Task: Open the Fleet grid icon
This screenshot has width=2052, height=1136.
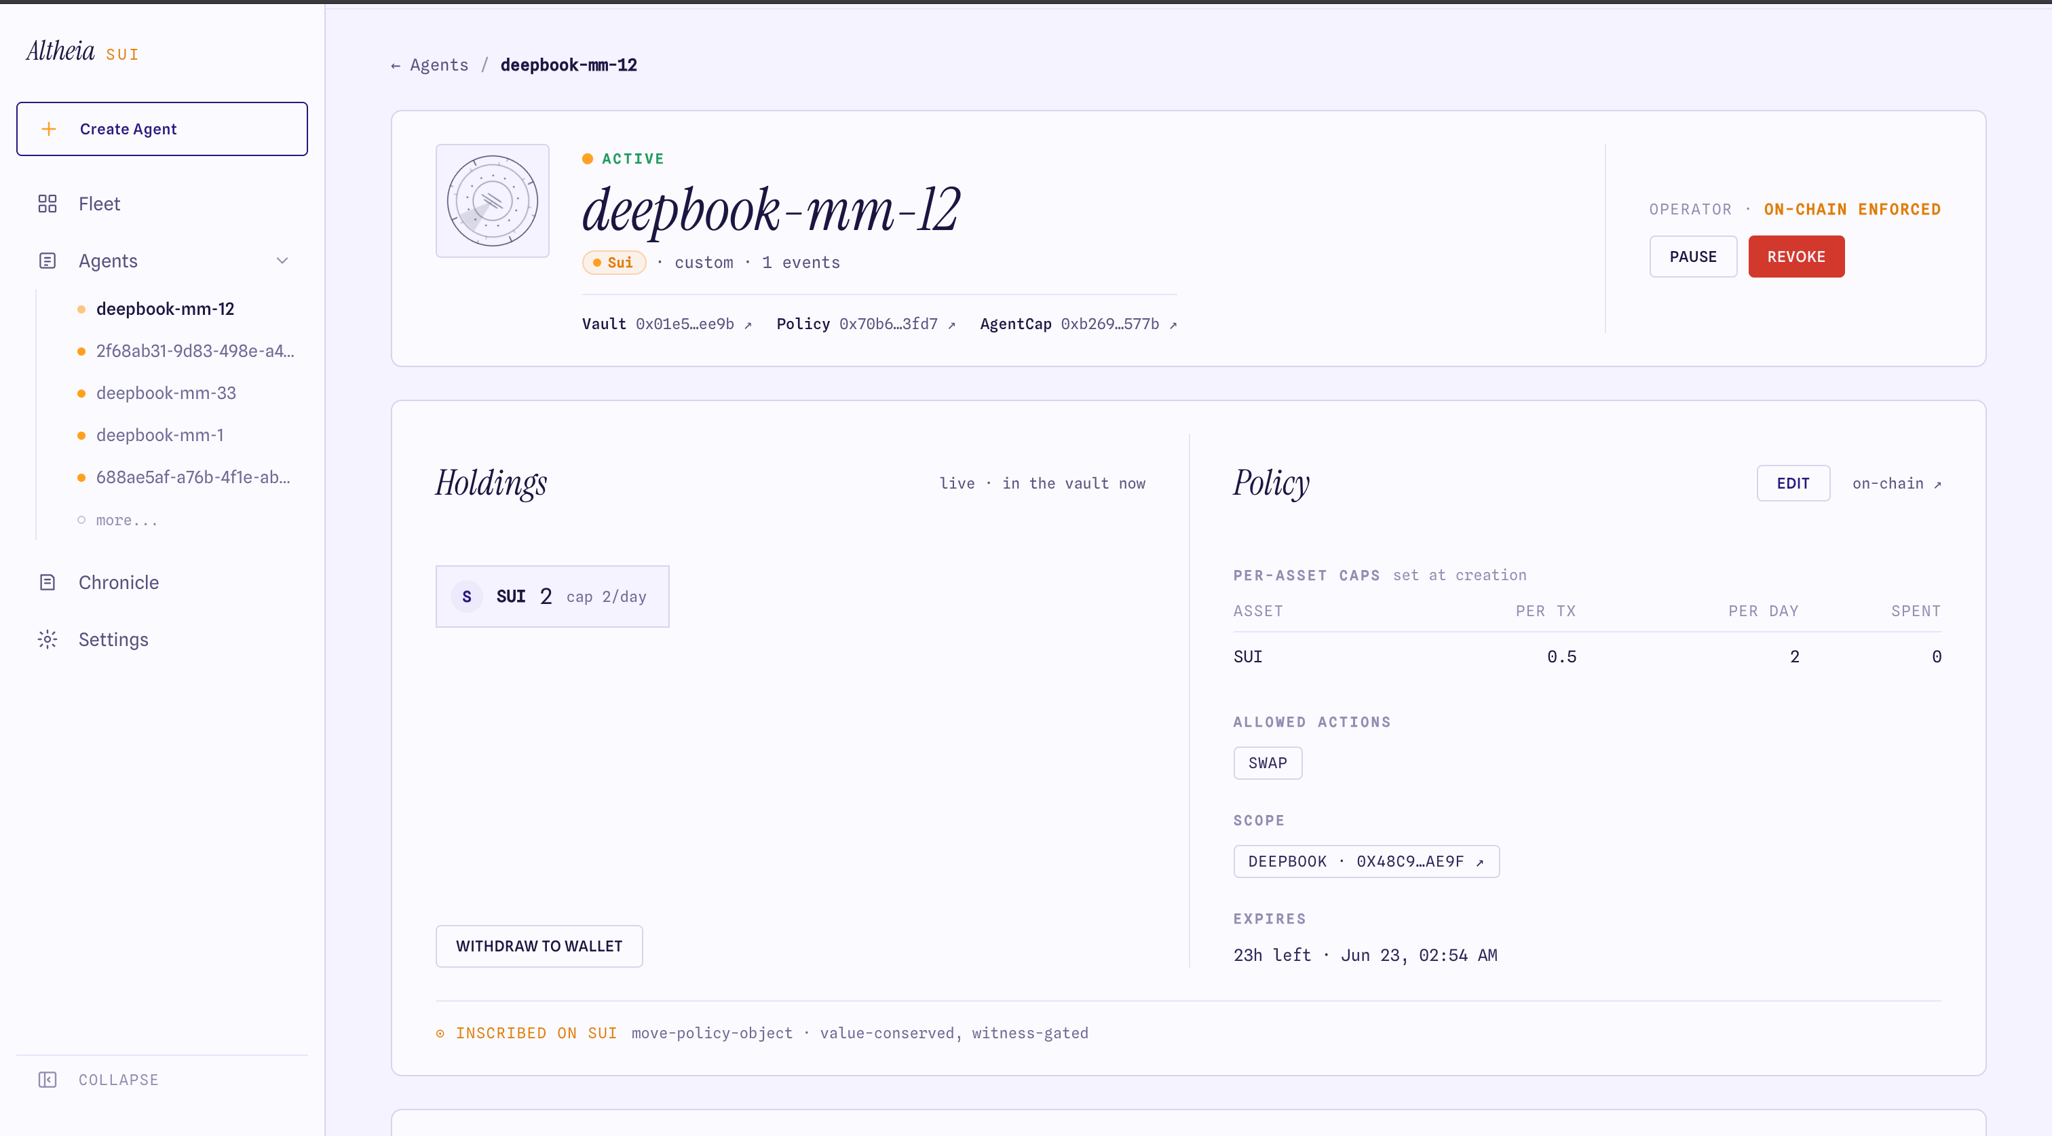Action: click(47, 204)
